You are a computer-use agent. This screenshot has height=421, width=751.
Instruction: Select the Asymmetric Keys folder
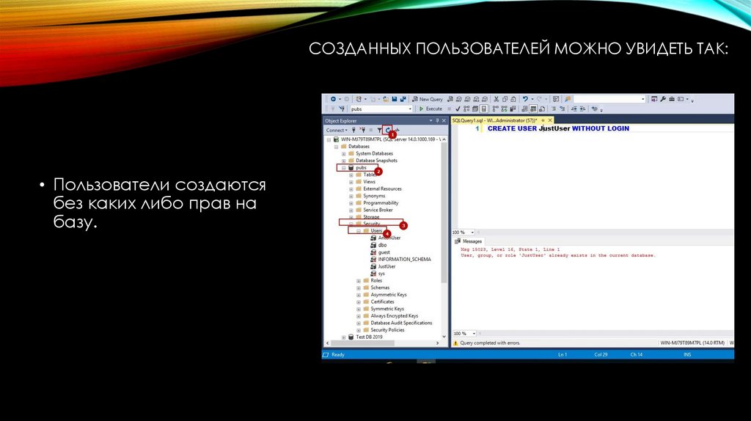click(389, 295)
